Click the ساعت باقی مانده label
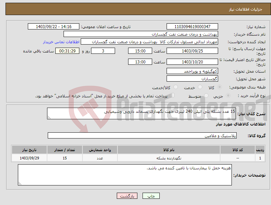 (39, 51)
